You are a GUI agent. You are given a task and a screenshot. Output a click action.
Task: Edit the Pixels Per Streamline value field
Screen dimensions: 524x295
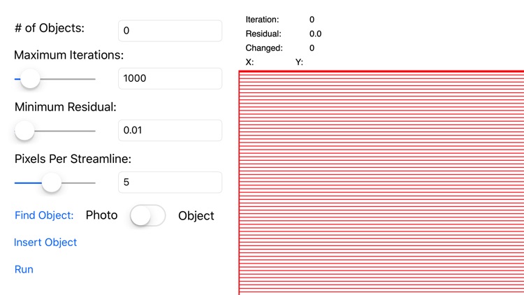pos(170,182)
